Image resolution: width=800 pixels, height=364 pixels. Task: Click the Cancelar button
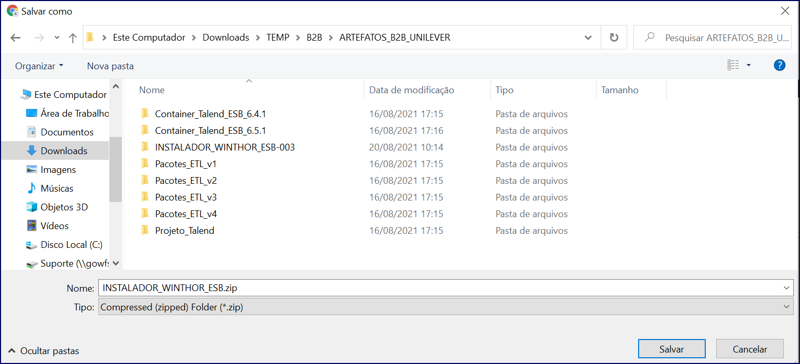(750, 349)
